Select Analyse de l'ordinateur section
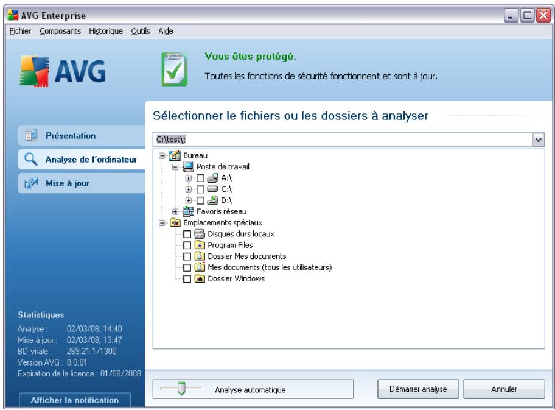Image resolution: width=555 pixels, height=410 pixels. (x=82, y=160)
